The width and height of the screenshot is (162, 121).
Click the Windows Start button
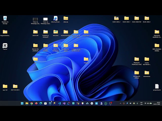(x=22, y=103)
